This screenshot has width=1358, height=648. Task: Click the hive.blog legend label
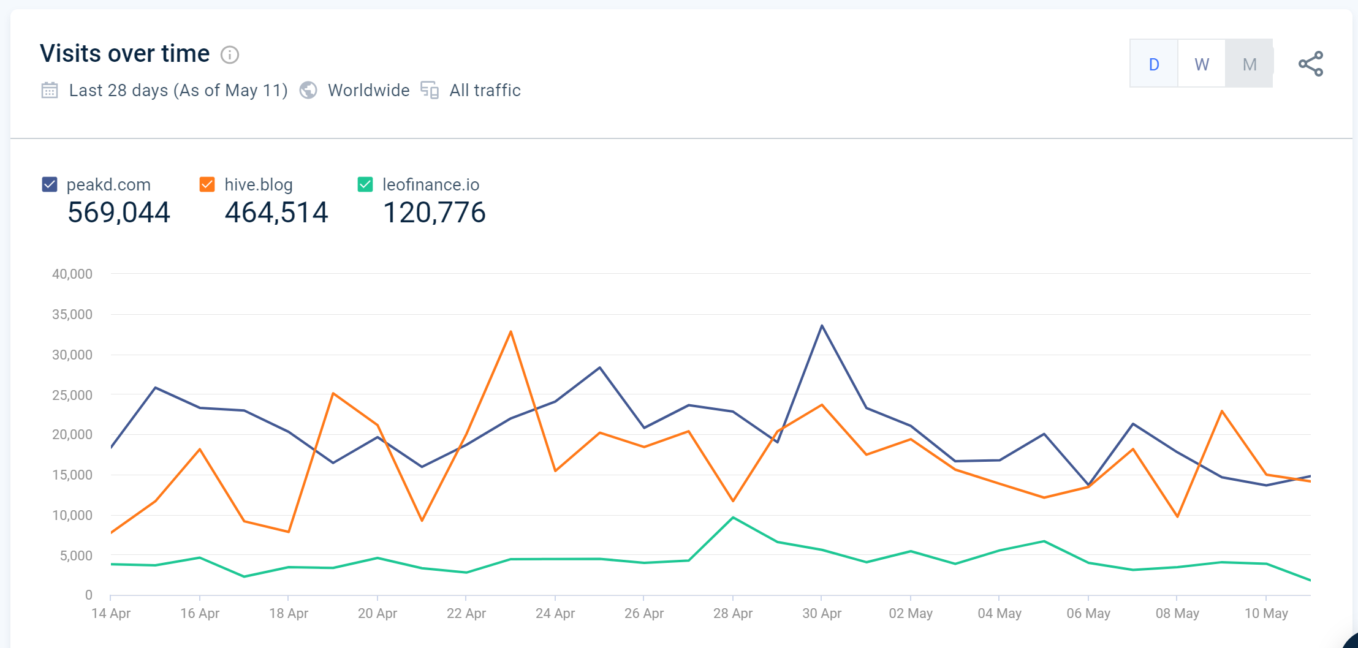click(259, 184)
